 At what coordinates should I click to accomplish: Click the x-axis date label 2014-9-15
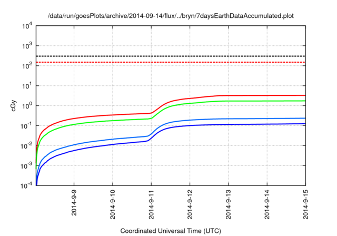click(305, 204)
